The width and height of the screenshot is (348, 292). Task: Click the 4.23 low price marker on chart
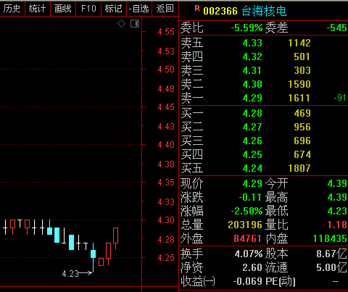(70, 274)
